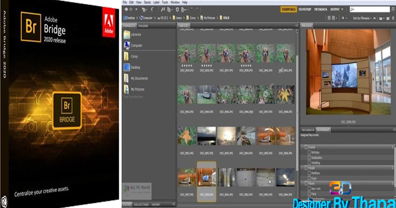Switch to the Folders tab
Screen dimensions: 396x208
tap(143, 26)
